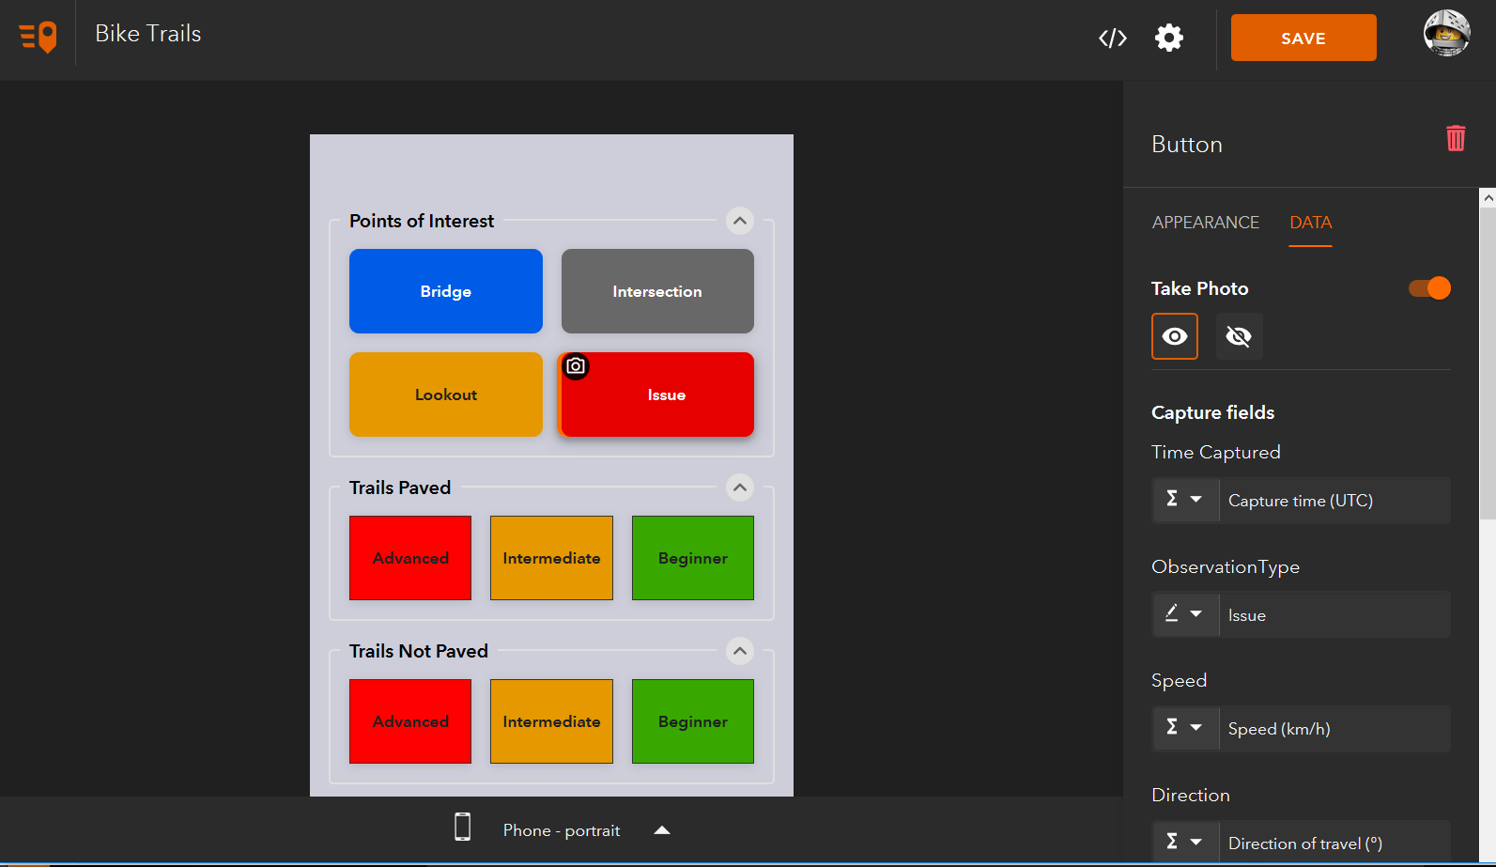Collapse the Points of Interest group
The image size is (1496, 867).
click(740, 221)
